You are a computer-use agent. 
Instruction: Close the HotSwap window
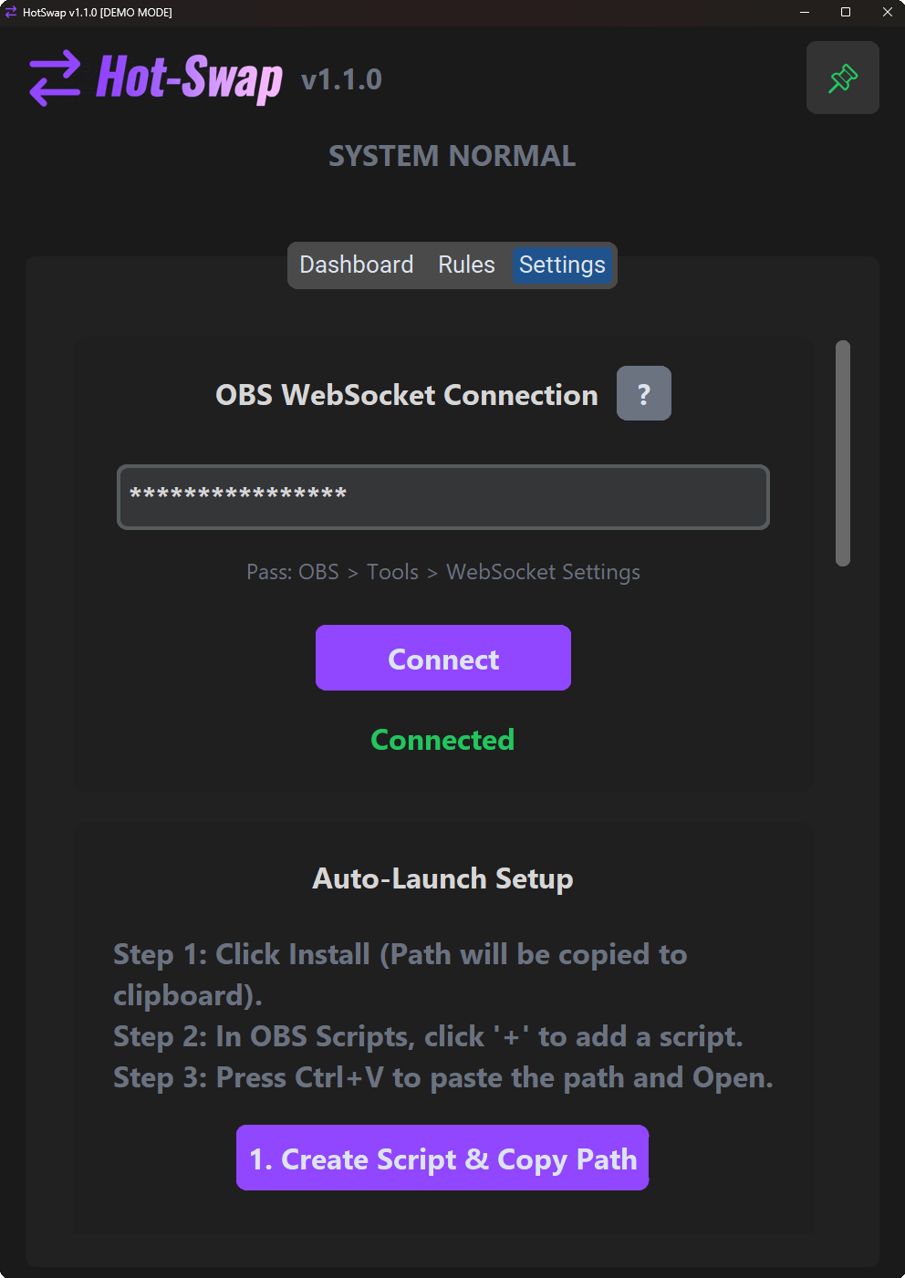(887, 13)
